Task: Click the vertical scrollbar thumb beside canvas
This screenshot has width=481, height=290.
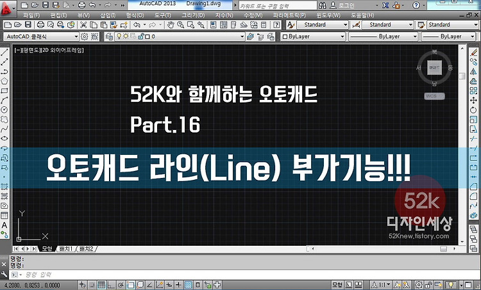Action: (x=462, y=76)
